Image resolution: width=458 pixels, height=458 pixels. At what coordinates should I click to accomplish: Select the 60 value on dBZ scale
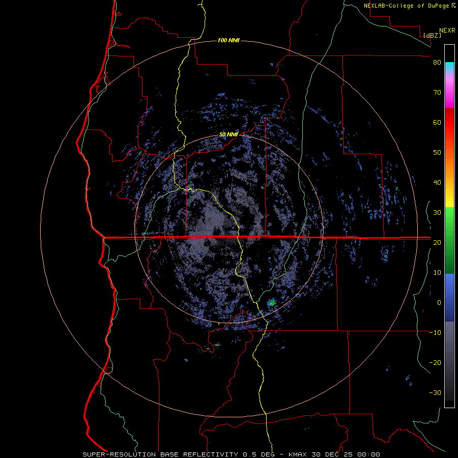pyautogui.click(x=437, y=122)
